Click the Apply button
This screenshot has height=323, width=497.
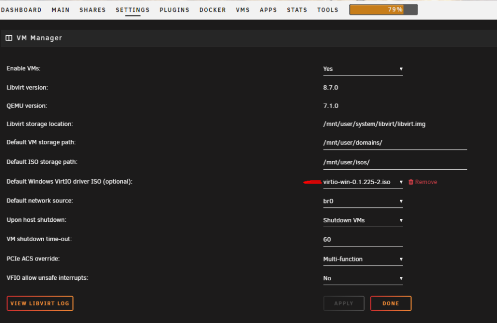344,303
